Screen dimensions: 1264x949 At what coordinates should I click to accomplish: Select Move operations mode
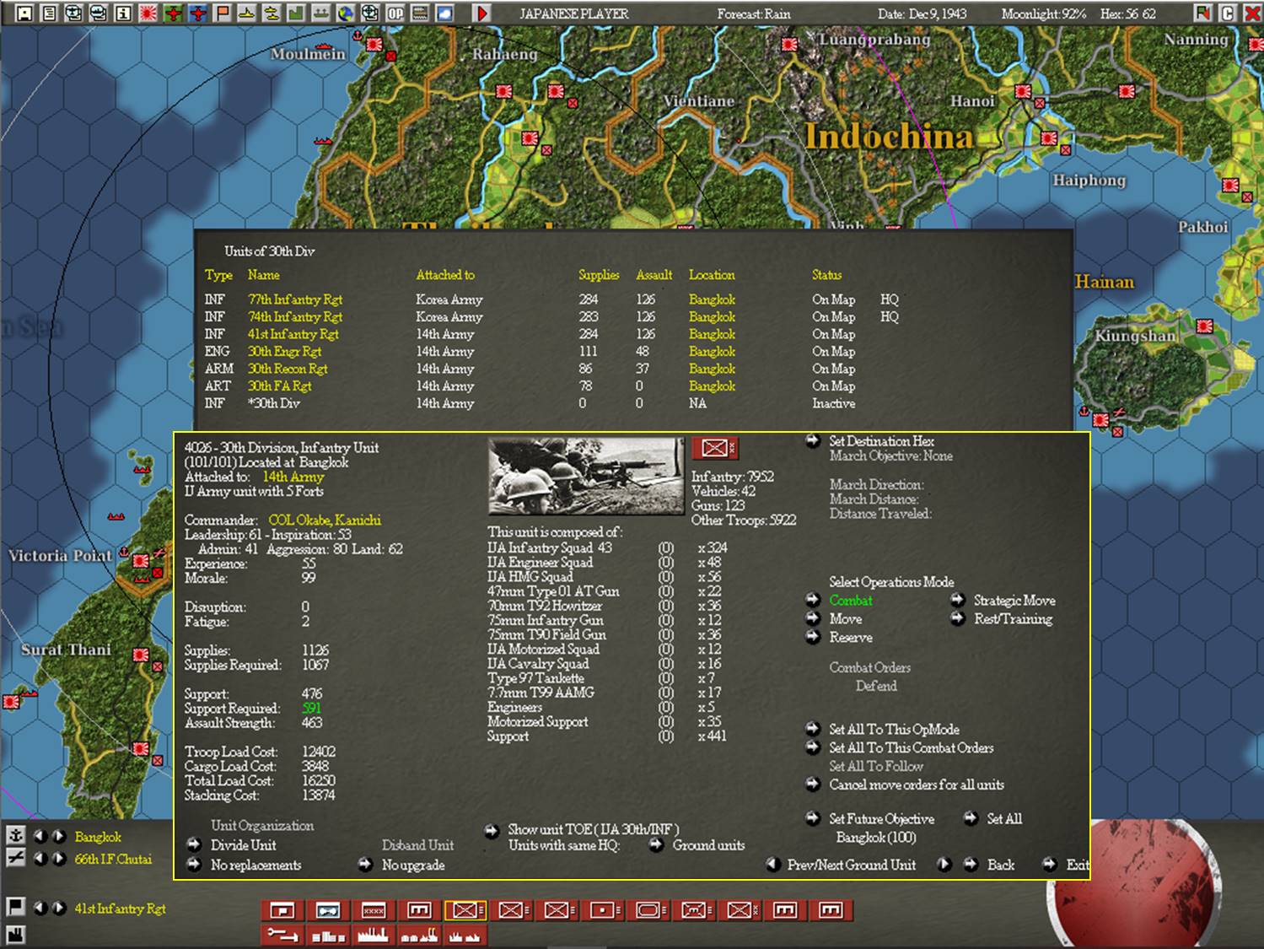click(845, 619)
